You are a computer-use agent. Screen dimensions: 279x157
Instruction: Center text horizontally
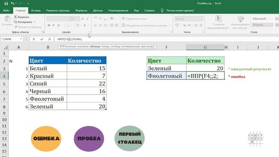(x=101, y=25)
